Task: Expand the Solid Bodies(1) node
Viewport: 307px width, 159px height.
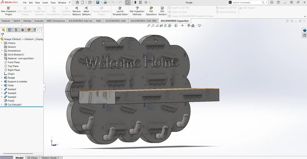Action: pos(2,55)
